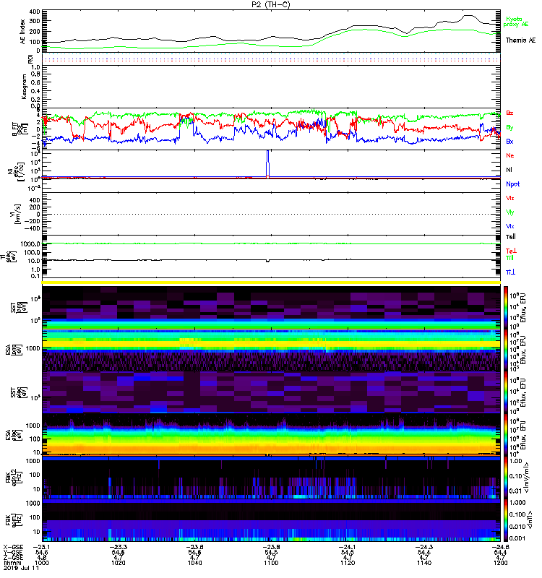The width and height of the screenshot is (542, 578).
Task: Click the 300 tick on AE Index axis
Action: click(35, 22)
